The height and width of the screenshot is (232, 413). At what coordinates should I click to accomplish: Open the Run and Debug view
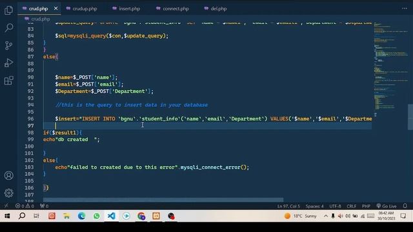[8, 63]
